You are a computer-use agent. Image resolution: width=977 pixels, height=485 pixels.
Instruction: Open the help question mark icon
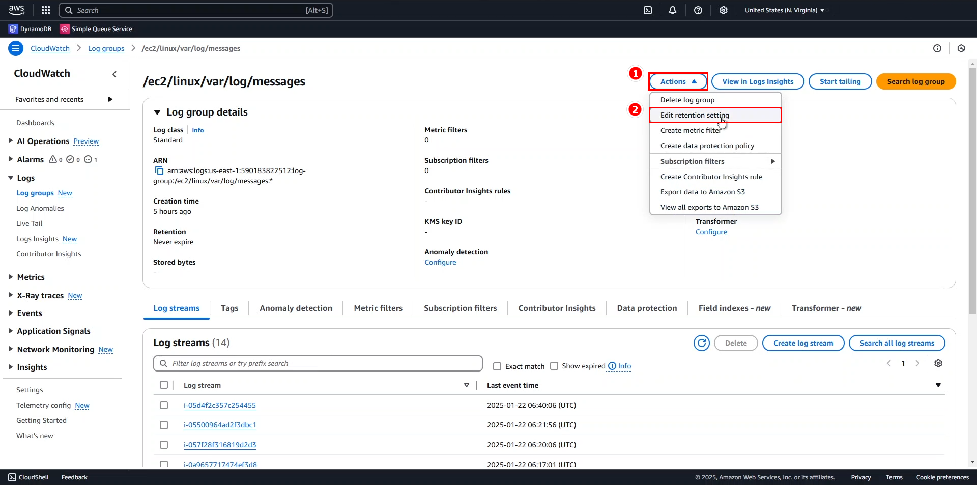point(698,10)
